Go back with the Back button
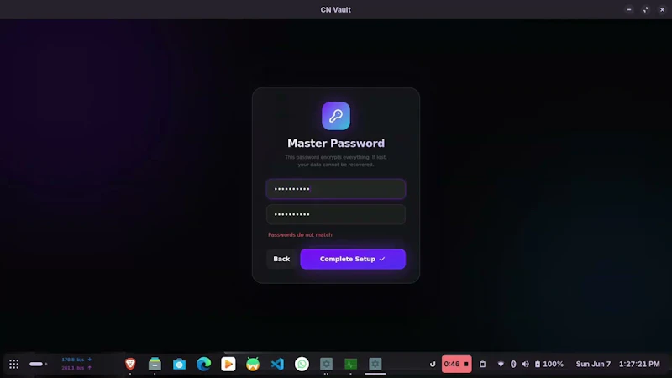 coord(281,259)
